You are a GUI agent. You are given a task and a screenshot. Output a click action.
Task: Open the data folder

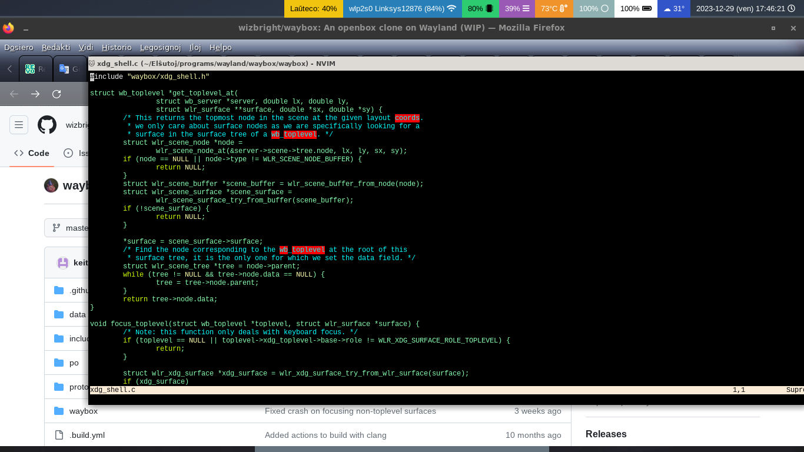click(77, 314)
